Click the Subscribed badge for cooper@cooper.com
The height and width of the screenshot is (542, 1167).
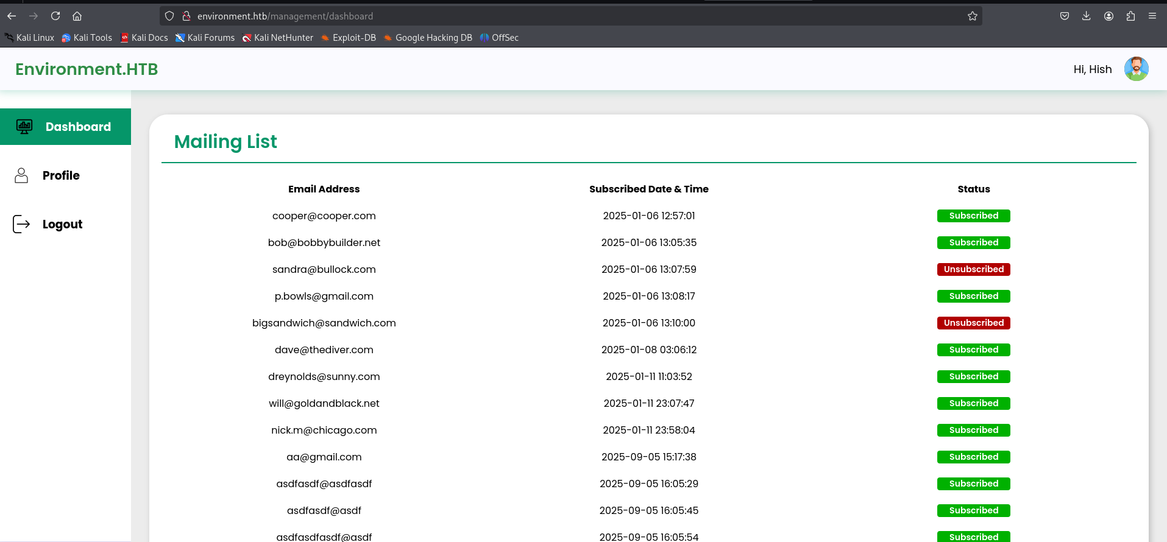973,216
